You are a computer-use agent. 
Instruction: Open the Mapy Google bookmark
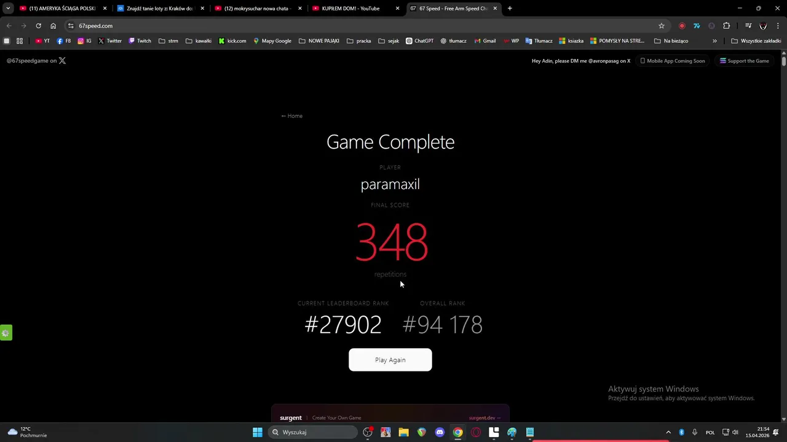[x=272, y=41]
